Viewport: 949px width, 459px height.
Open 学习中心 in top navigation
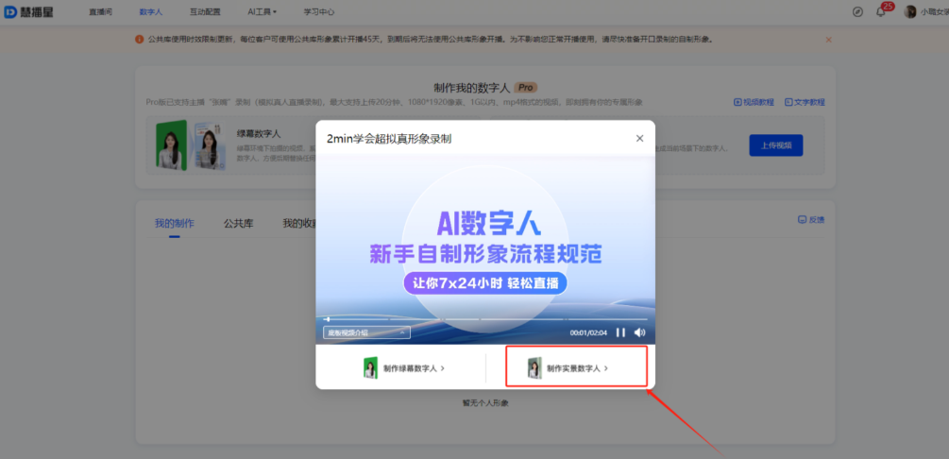tap(319, 12)
